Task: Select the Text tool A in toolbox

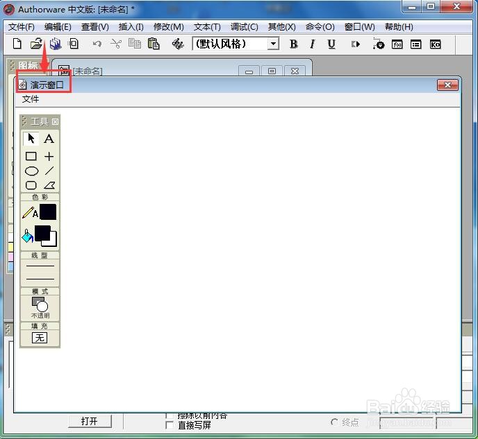Action: click(x=49, y=139)
